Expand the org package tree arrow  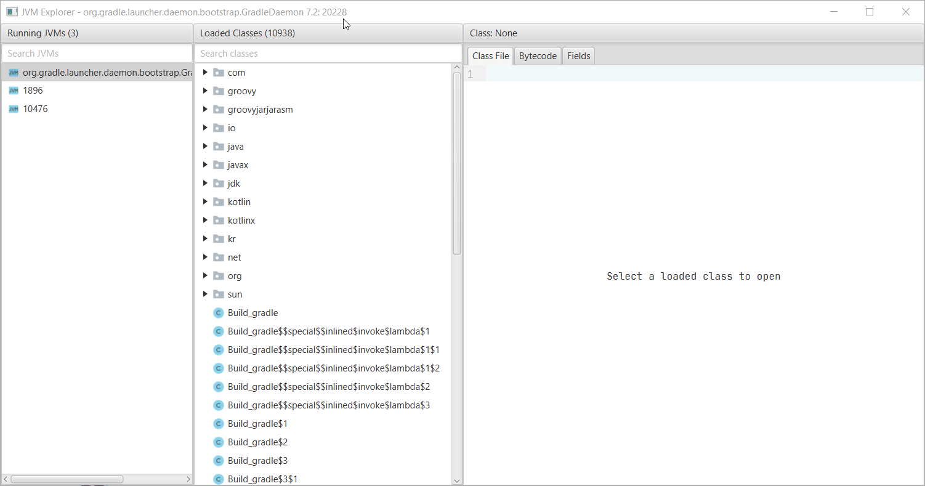pyautogui.click(x=205, y=276)
